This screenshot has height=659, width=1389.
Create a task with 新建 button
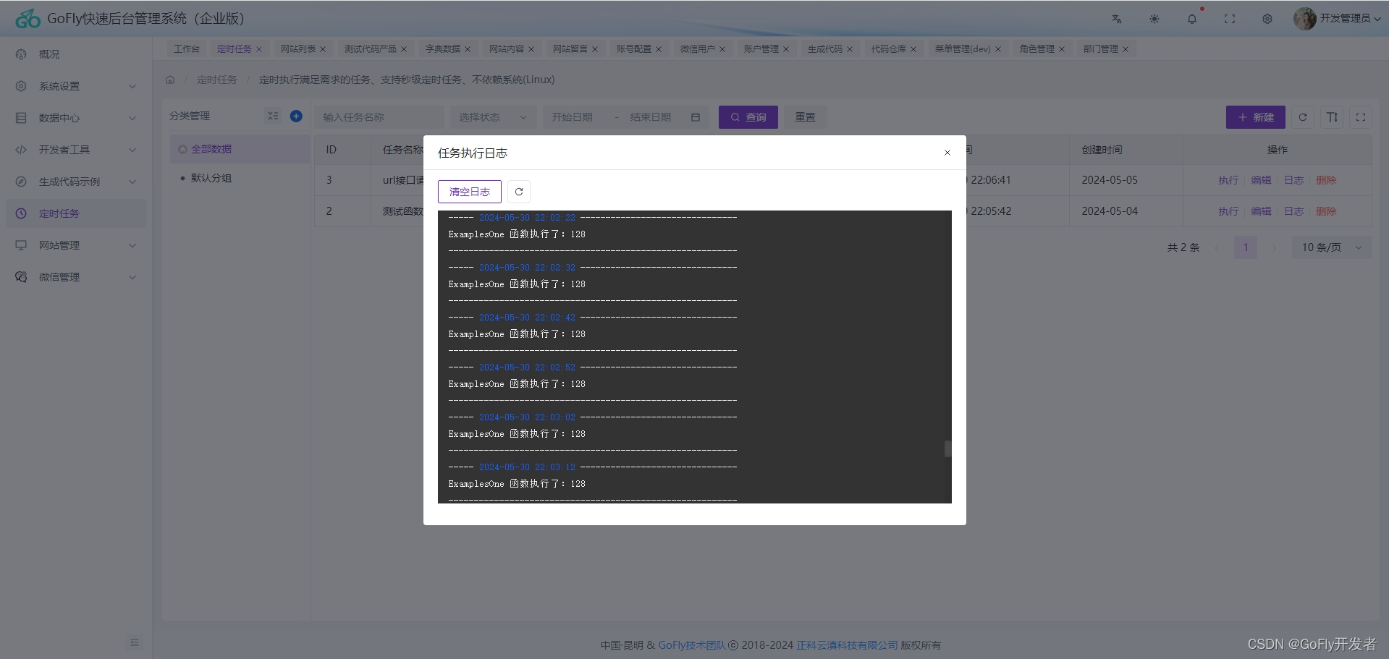click(1256, 117)
